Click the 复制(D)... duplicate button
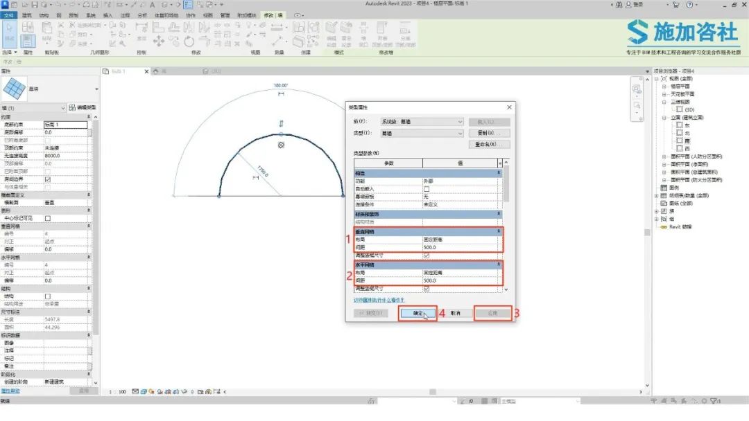Screen dimensions: 749x421 pos(489,133)
